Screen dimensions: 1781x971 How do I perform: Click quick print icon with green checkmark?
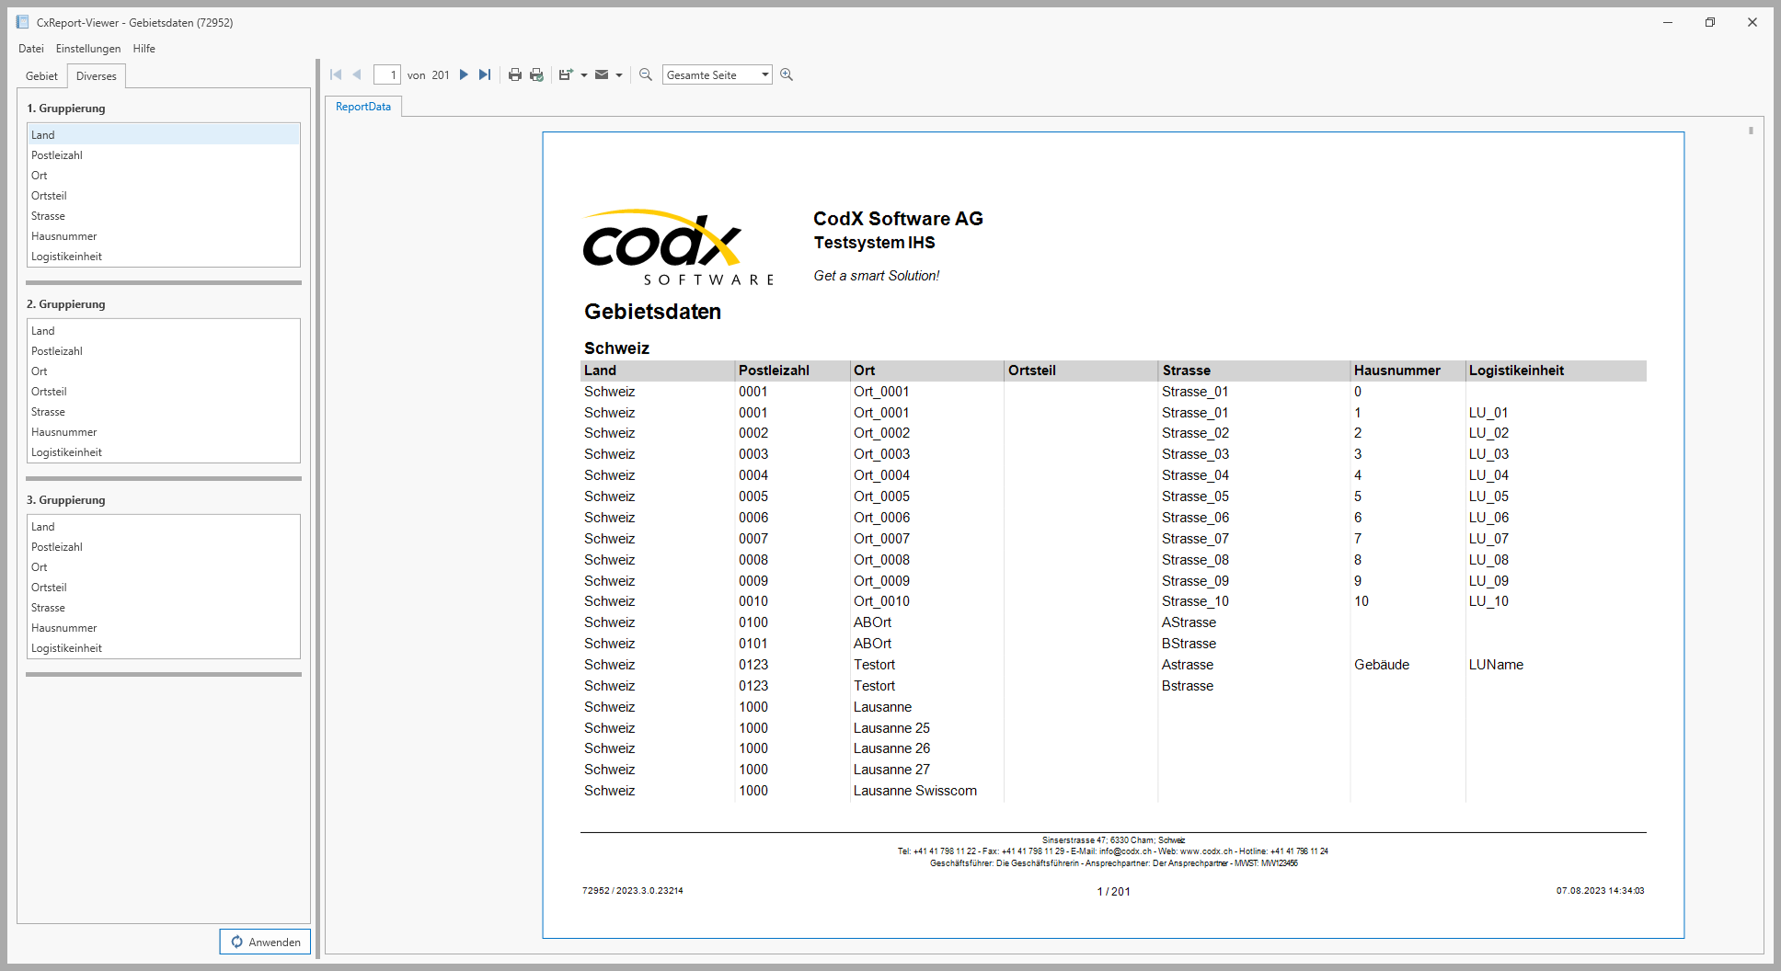537,74
